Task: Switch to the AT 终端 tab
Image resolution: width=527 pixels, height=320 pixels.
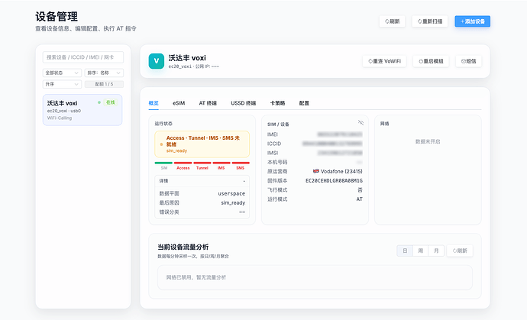Action: (x=208, y=103)
